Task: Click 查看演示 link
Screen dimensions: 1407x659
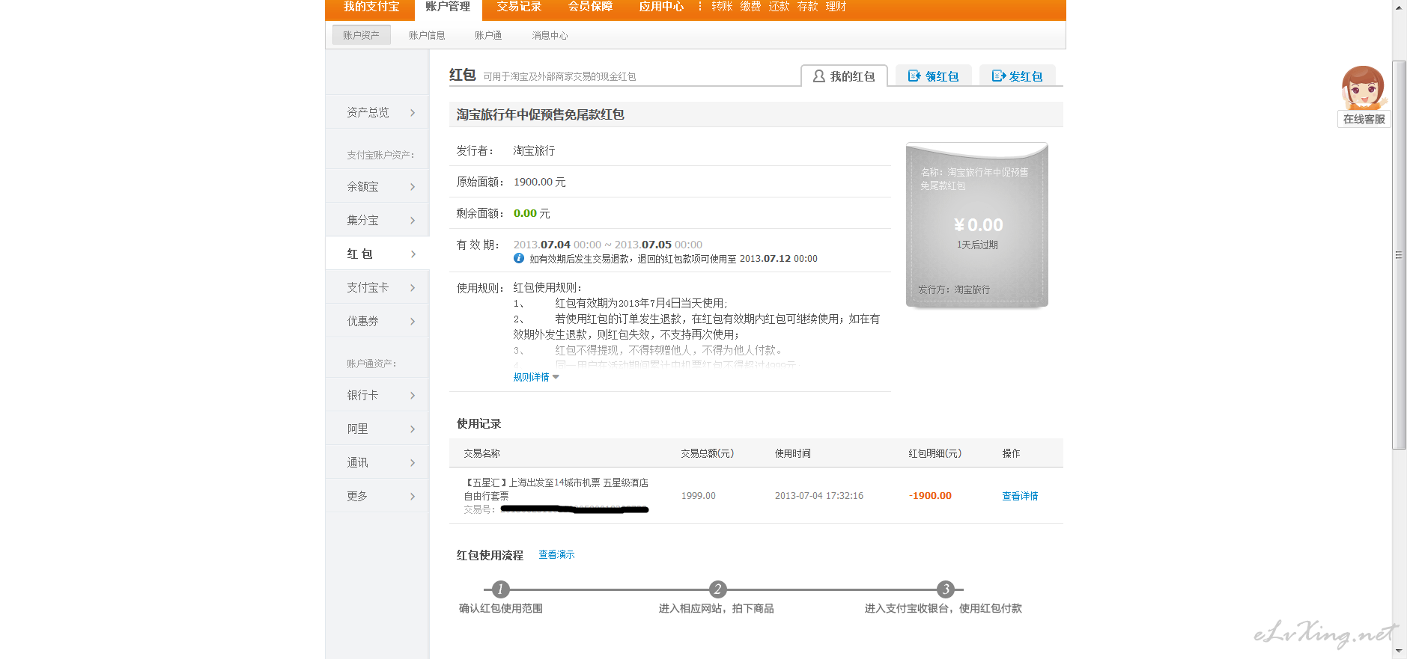Action: (x=556, y=554)
